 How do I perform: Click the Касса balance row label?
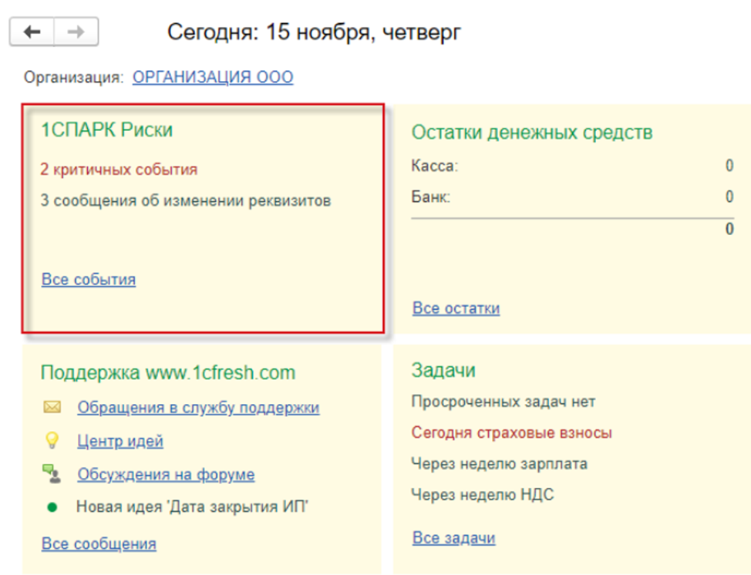pyautogui.click(x=434, y=166)
